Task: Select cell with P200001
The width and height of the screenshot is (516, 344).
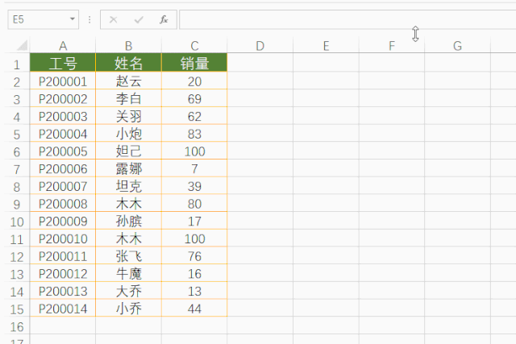Action: tap(63, 81)
